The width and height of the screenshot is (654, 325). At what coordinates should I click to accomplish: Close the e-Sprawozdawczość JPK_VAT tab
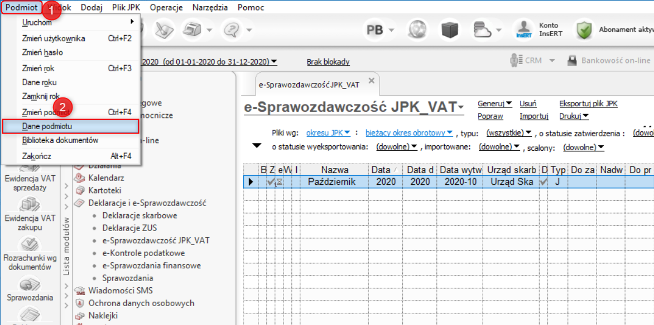372,80
